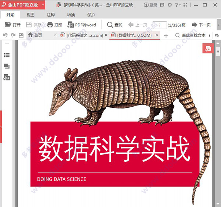Click the save icon beside redo
Viewport: 221px width, 207px height.
(21, 35)
